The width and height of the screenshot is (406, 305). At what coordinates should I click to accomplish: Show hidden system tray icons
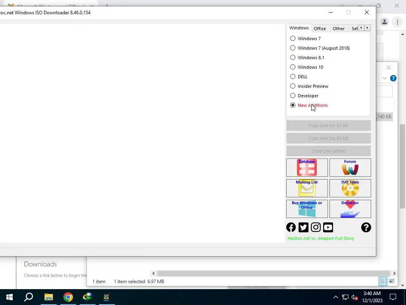[x=335, y=297]
